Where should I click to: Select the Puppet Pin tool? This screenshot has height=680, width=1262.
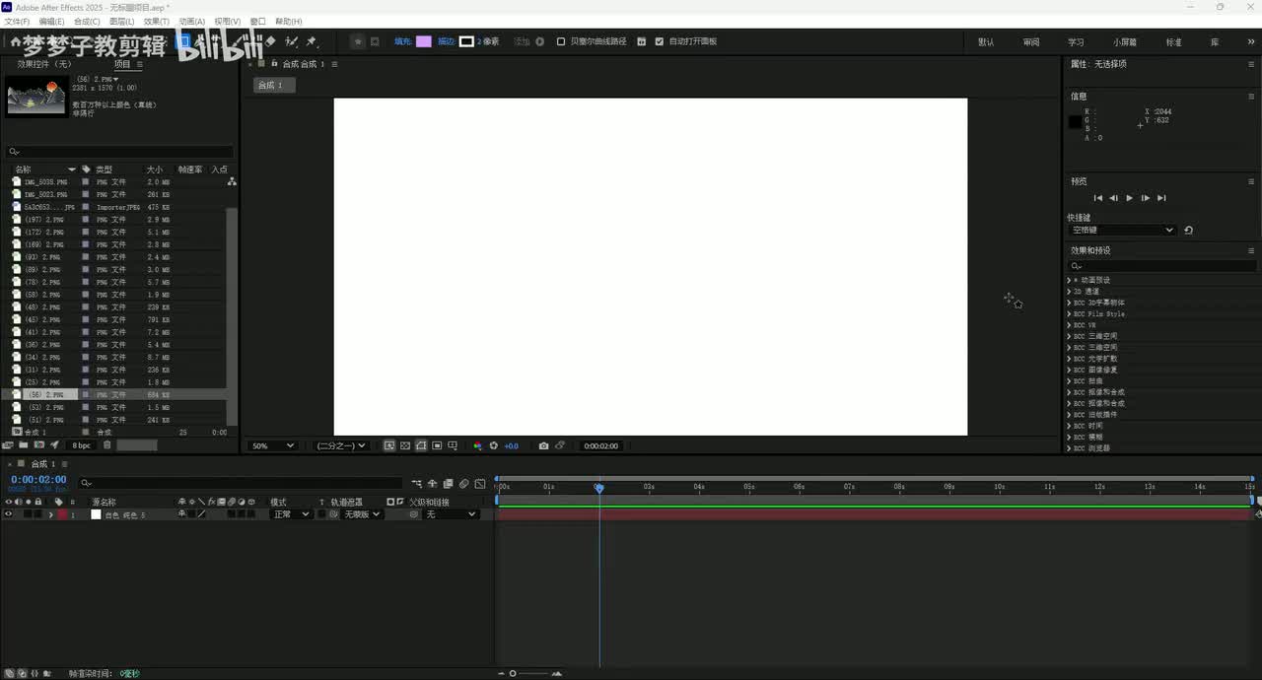[x=312, y=41]
